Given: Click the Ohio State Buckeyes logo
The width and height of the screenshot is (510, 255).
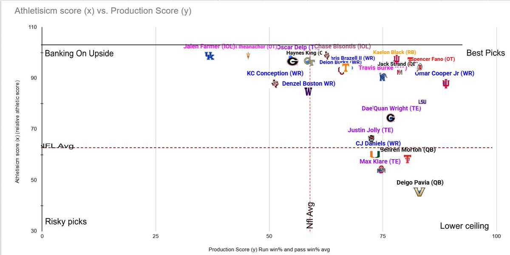Looking at the screenshot, I should [381, 170].
